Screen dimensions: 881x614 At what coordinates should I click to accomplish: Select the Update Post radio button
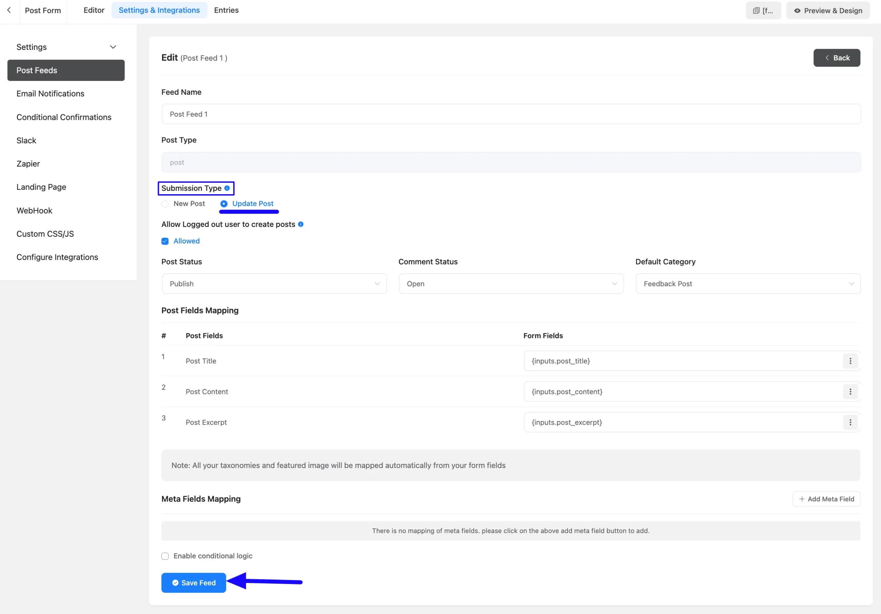224,204
